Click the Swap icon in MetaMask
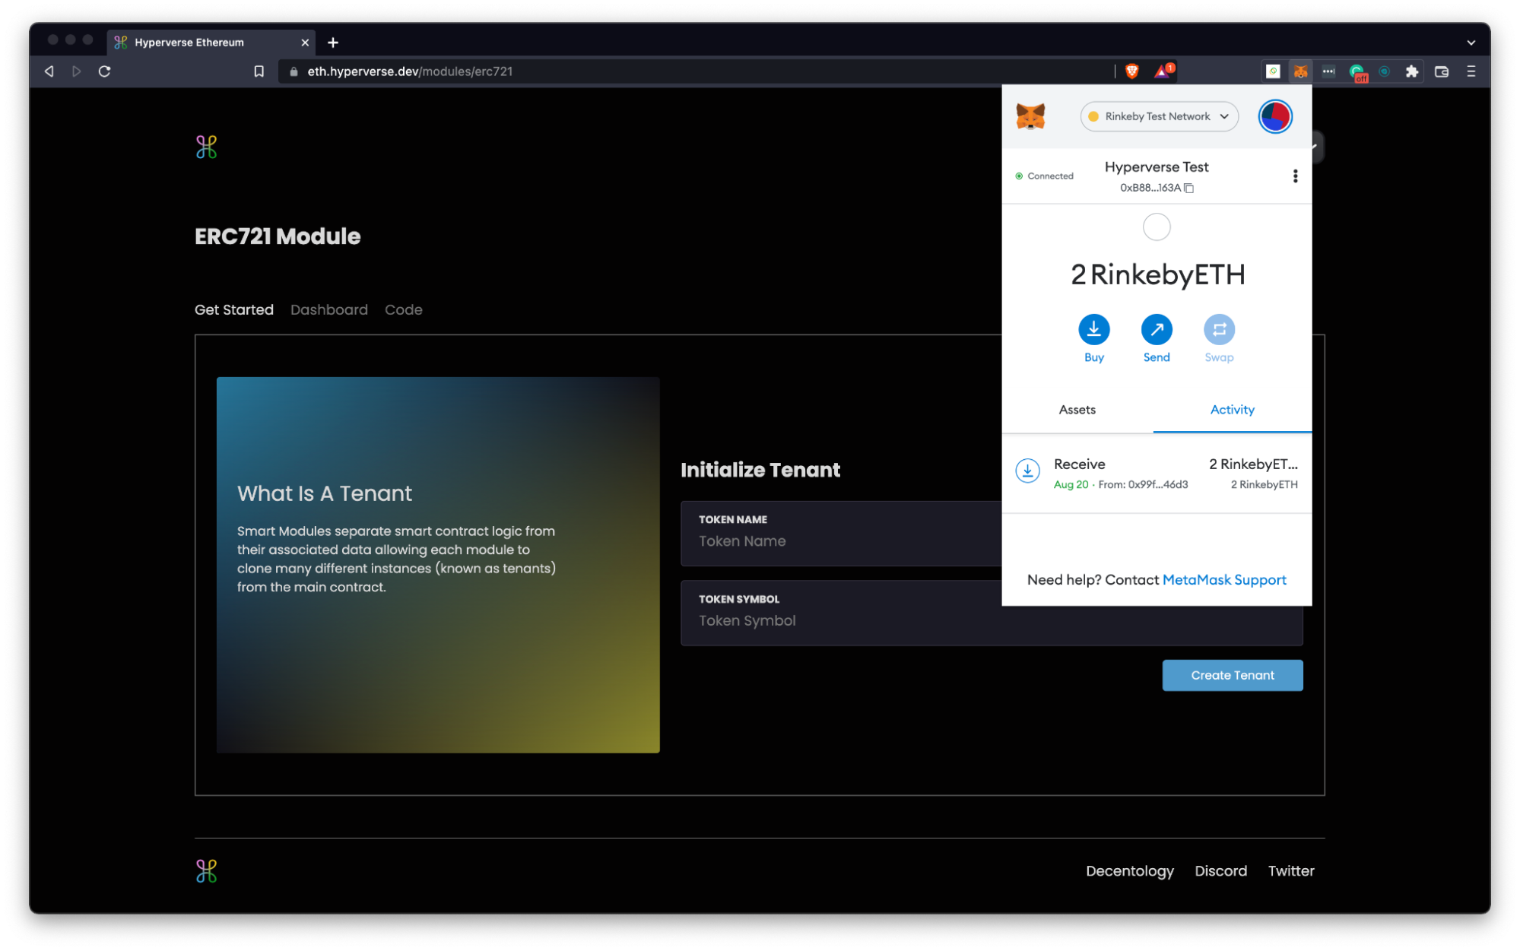This screenshot has width=1520, height=951. (1219, 329)
